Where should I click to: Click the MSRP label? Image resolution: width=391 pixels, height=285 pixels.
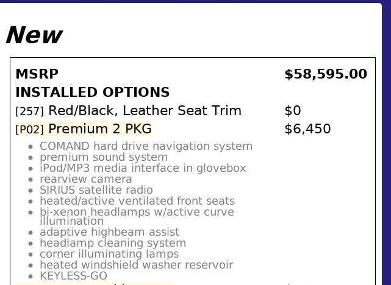click(x=37, y=74)
